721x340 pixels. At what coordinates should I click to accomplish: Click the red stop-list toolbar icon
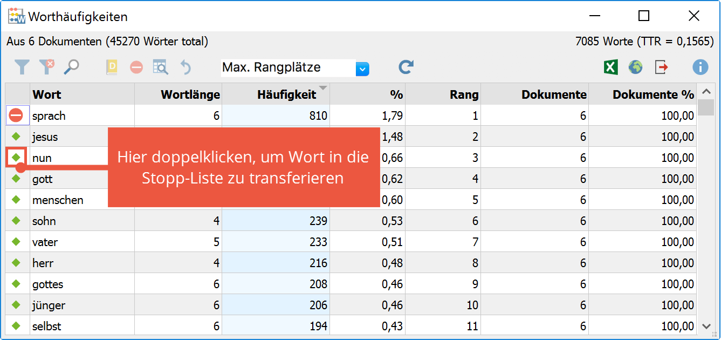(136, 67)
